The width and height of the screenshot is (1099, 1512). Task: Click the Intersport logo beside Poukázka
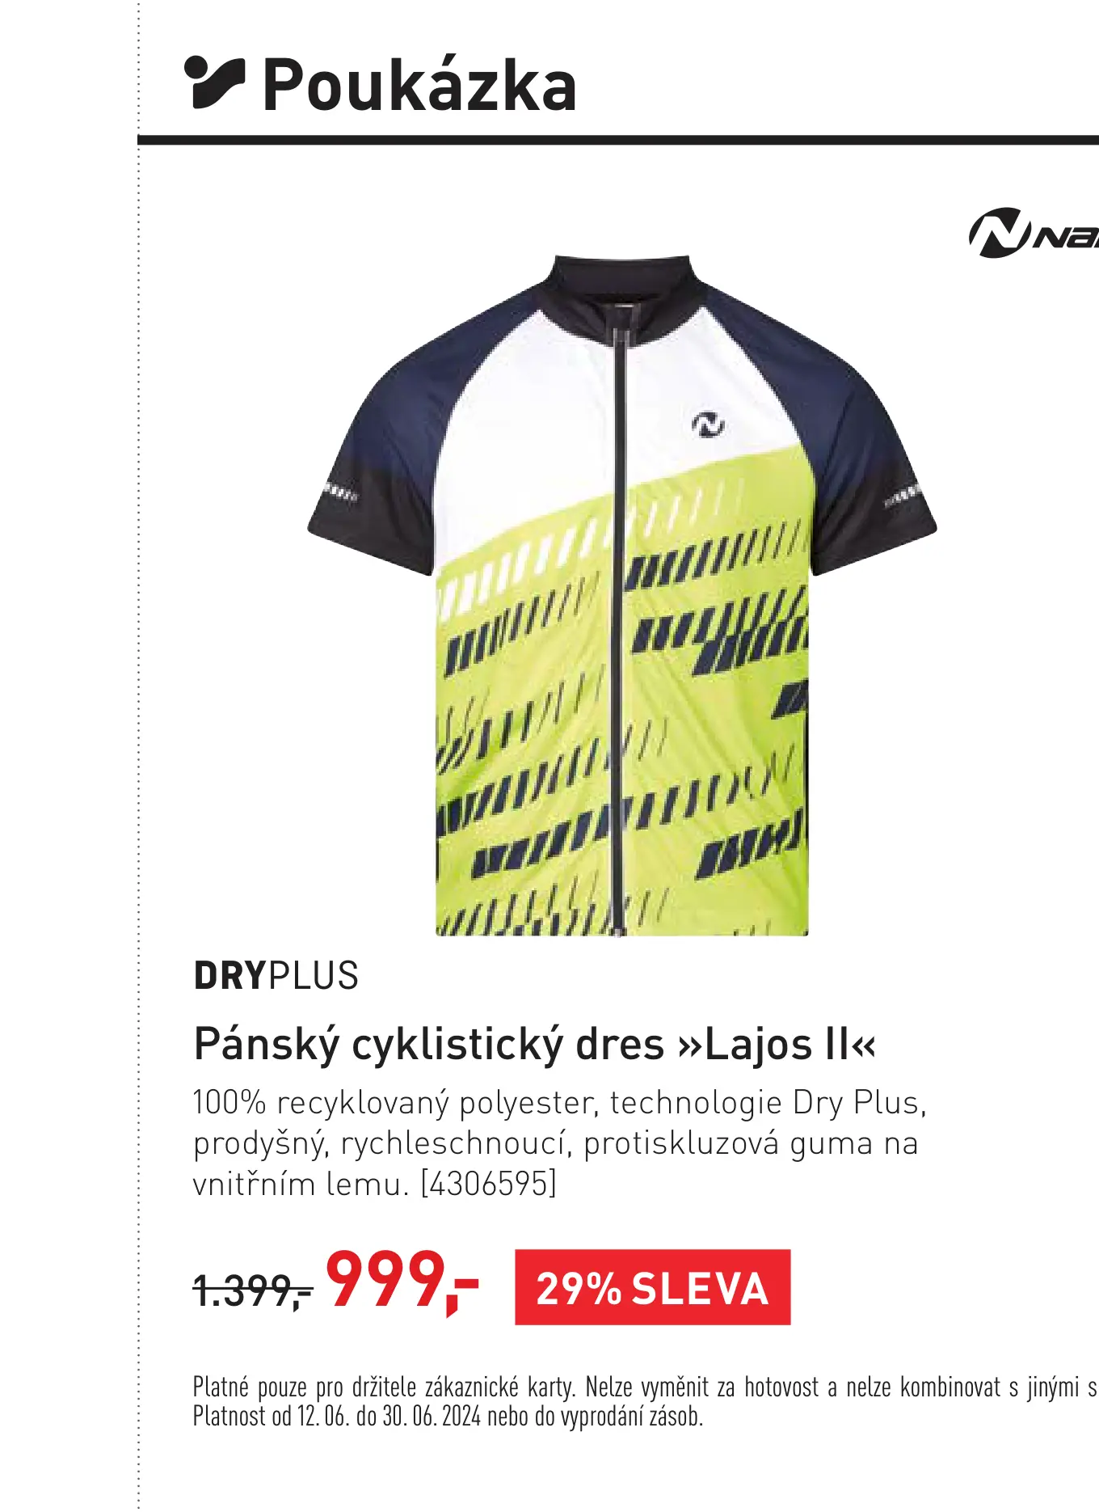pos(214,82)
